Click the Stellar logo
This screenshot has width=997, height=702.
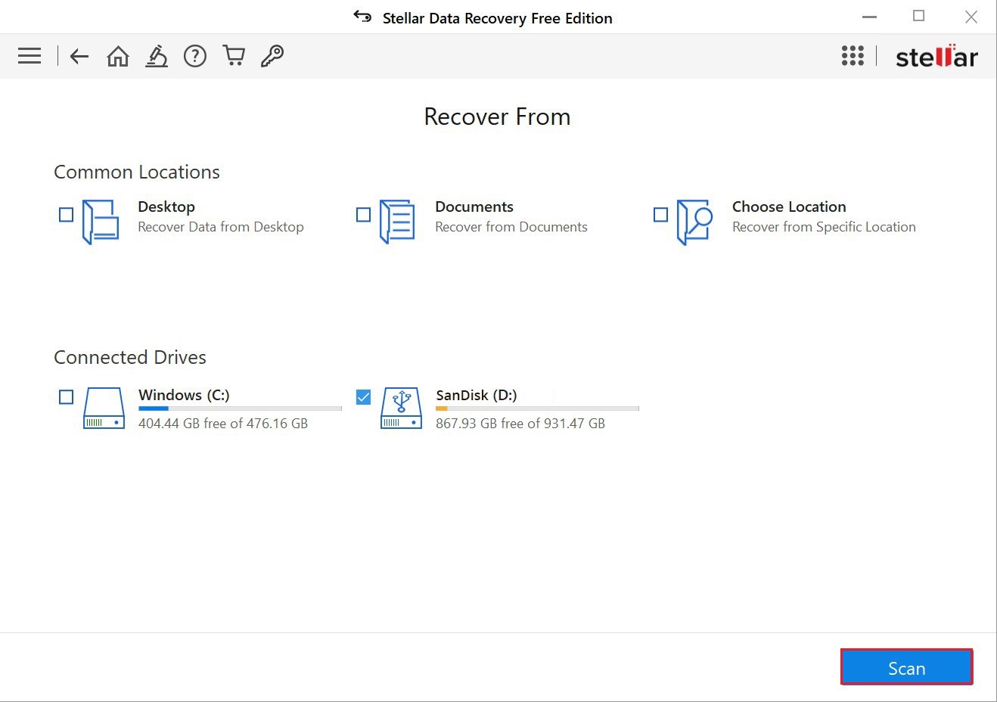(x=936, y=57)
